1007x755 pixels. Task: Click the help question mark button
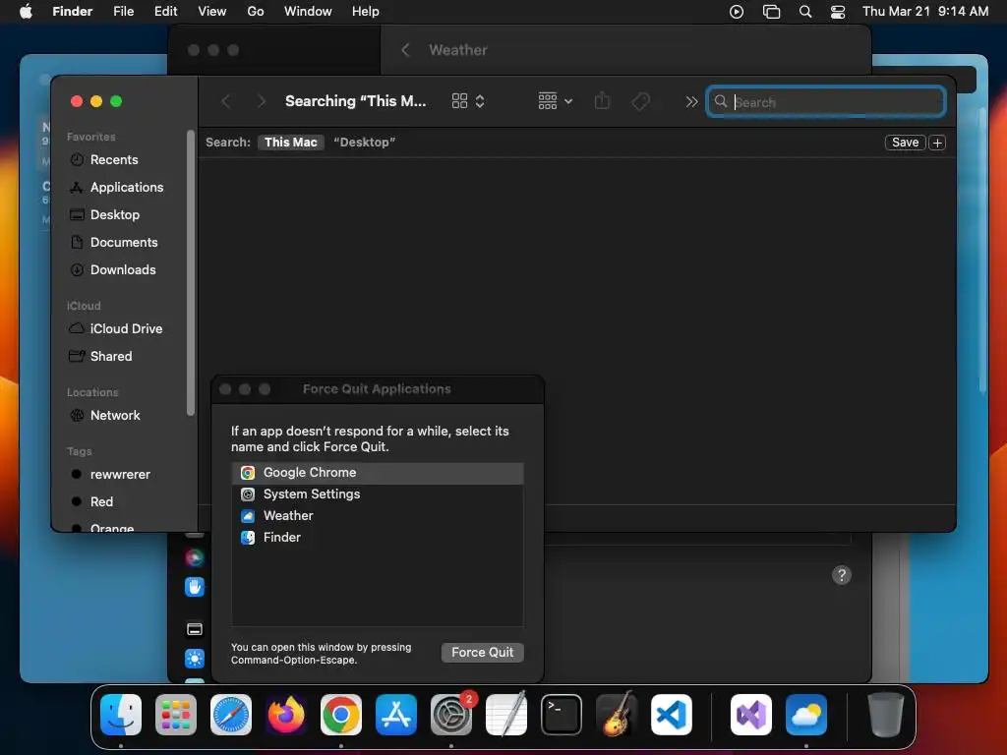tap(842, 574)
